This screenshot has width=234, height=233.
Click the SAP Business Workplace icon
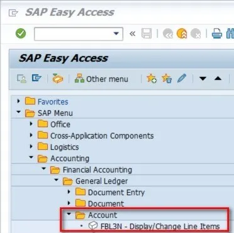(x=58, y=79)
